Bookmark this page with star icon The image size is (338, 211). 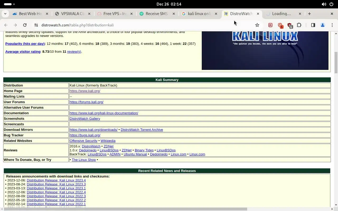[x=257, y=25]
